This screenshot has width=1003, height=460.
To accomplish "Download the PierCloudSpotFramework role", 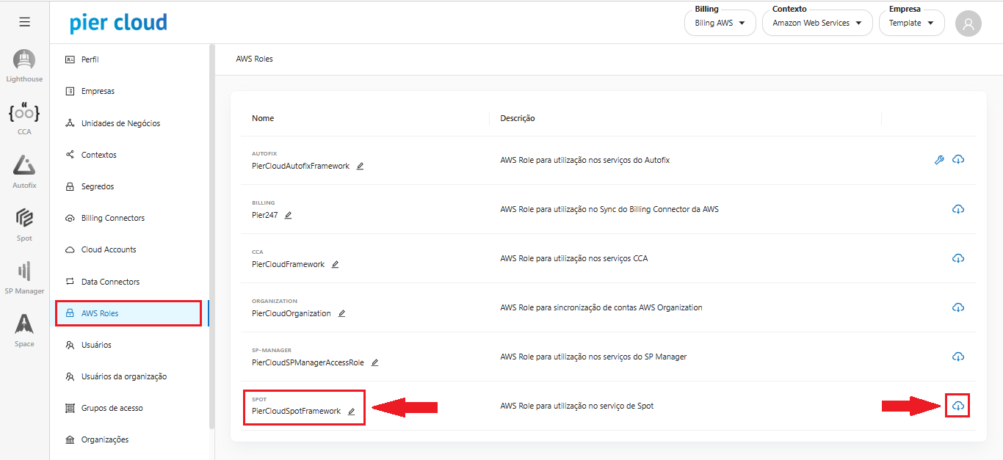I will [957, 406].
